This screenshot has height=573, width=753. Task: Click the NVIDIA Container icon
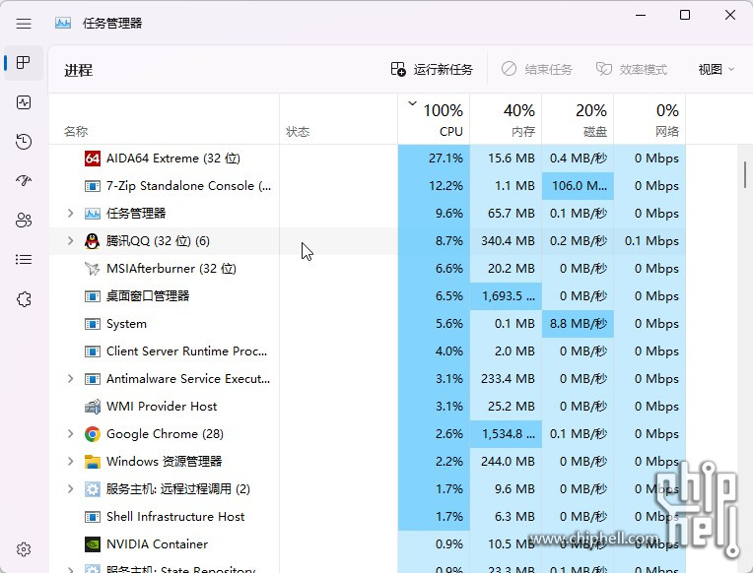coord(93,544)
